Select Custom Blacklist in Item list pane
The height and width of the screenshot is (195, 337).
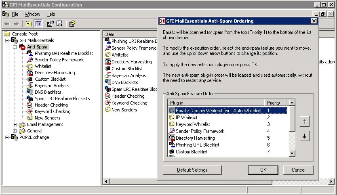click(x=123, y=69)
